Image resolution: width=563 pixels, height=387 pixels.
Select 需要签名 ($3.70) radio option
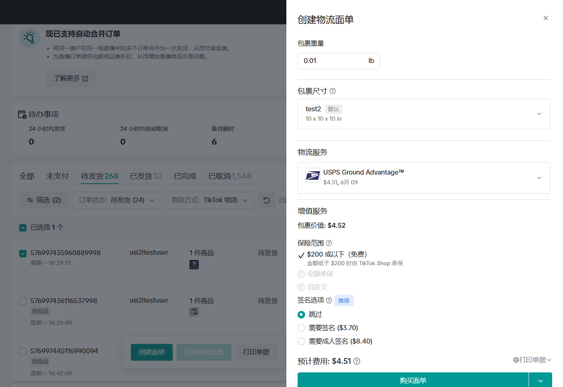point(301,328)
